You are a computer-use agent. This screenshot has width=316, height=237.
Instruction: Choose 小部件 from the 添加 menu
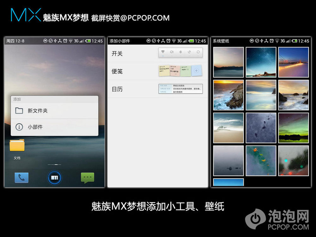point(54,127)
